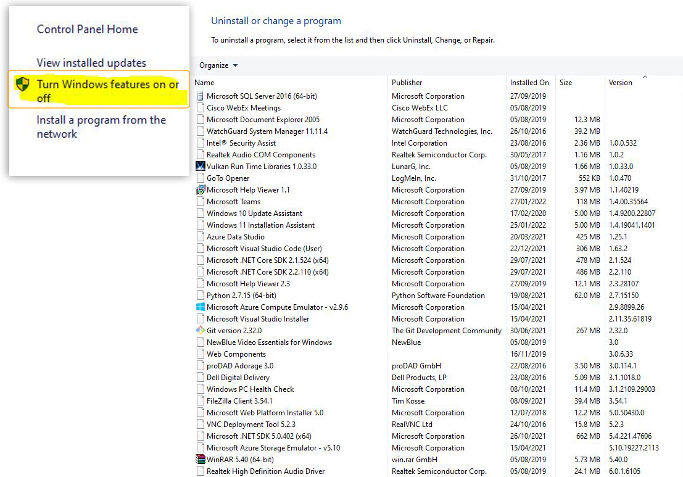Sort by the Installed On column
The height and width of the screenshot is (477, 683).
pyautogui.click(x=529, y=82)
